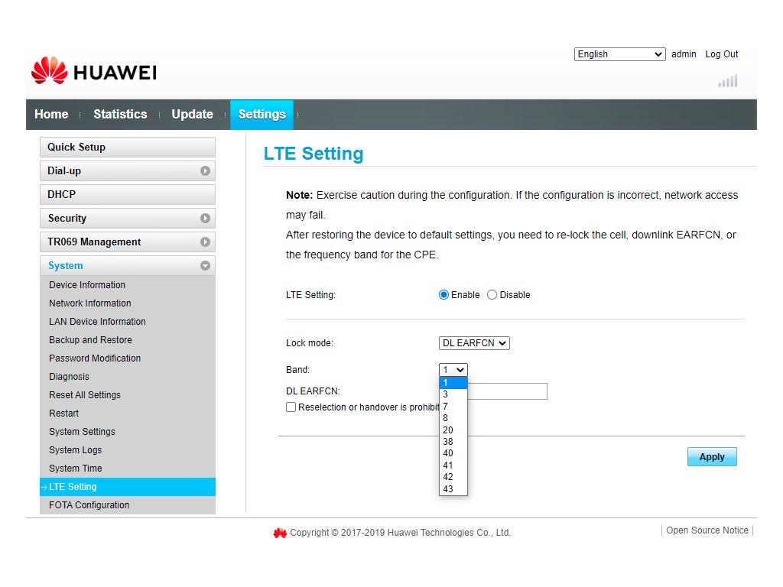Screen dimensions: 783x587
Task: Click the Log Out link
Action: tap(722, 54)
